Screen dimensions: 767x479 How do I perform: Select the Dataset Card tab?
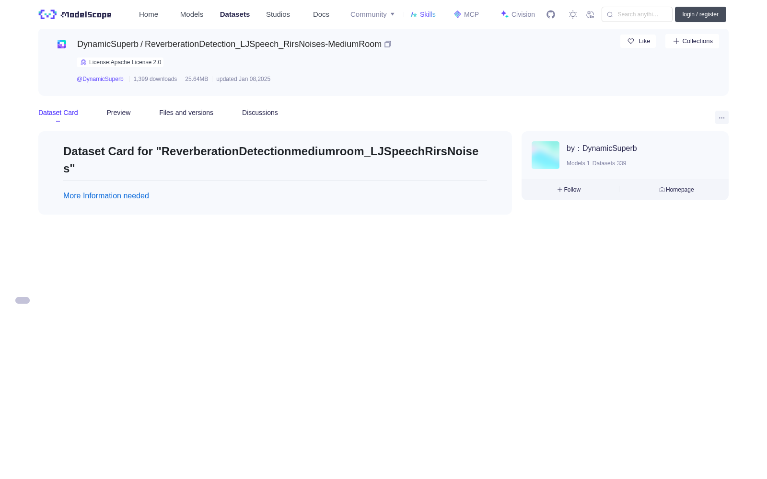pos(58,113)
